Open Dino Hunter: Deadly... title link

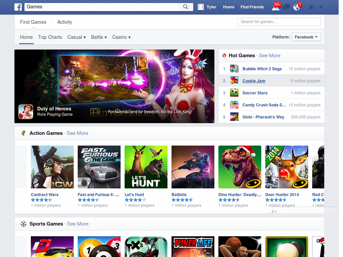point(239,194)
